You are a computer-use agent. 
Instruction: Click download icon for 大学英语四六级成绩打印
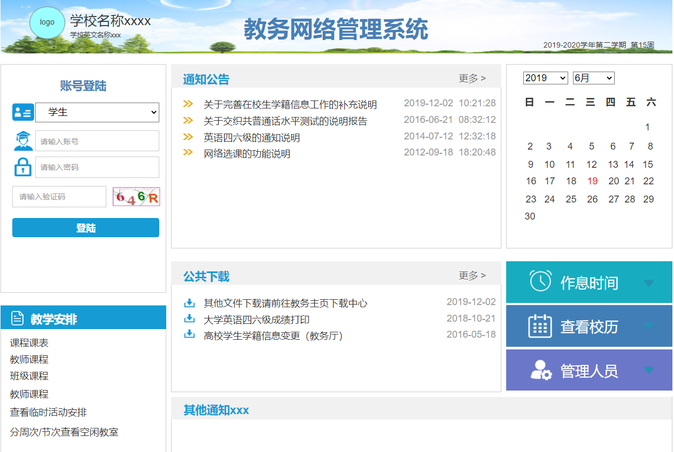tap(189, 318)
